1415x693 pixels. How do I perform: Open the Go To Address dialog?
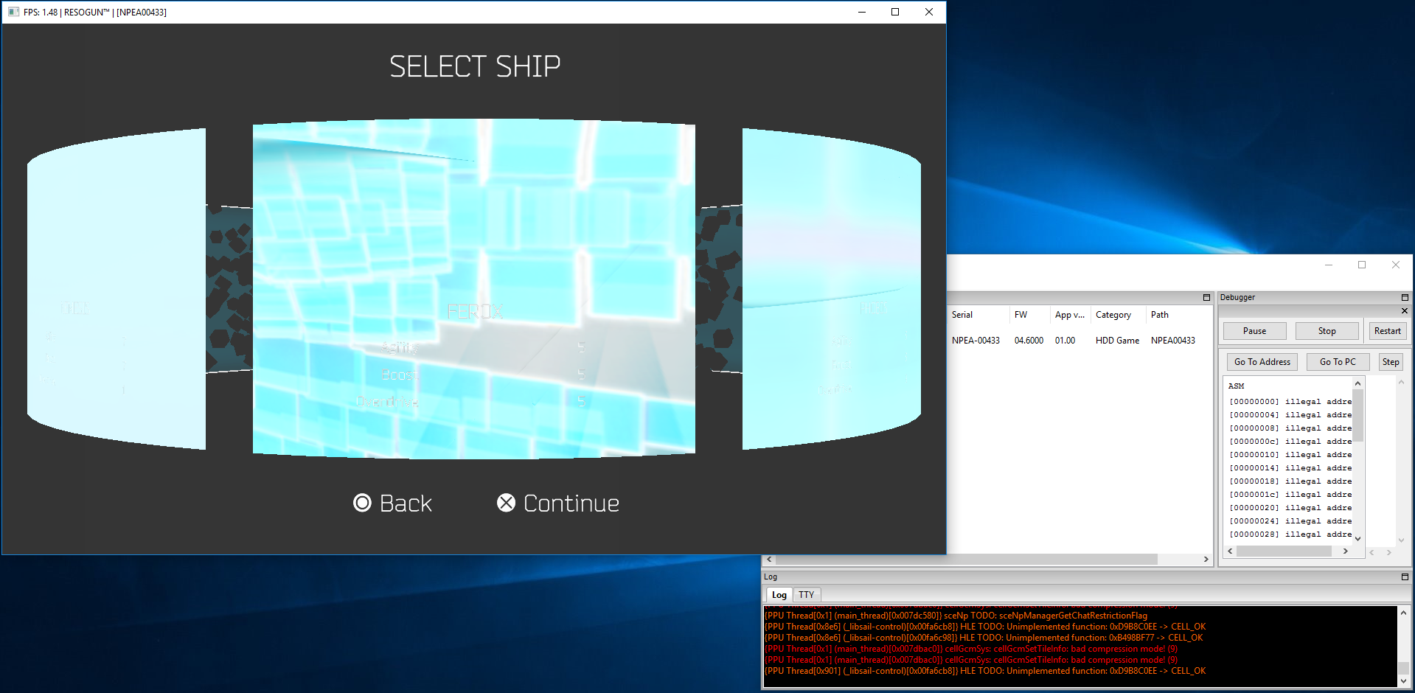1262,362
